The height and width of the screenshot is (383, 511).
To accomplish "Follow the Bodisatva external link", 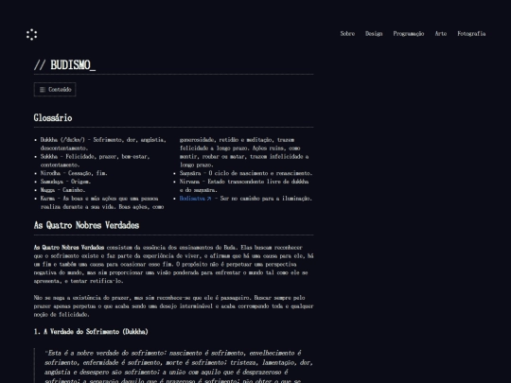I will coord(195,199).
